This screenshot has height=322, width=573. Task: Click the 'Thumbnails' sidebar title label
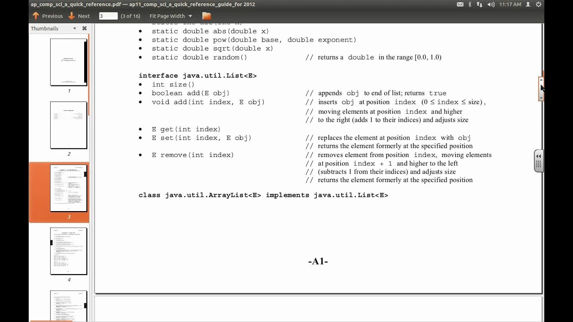click(x=44, y=28)
